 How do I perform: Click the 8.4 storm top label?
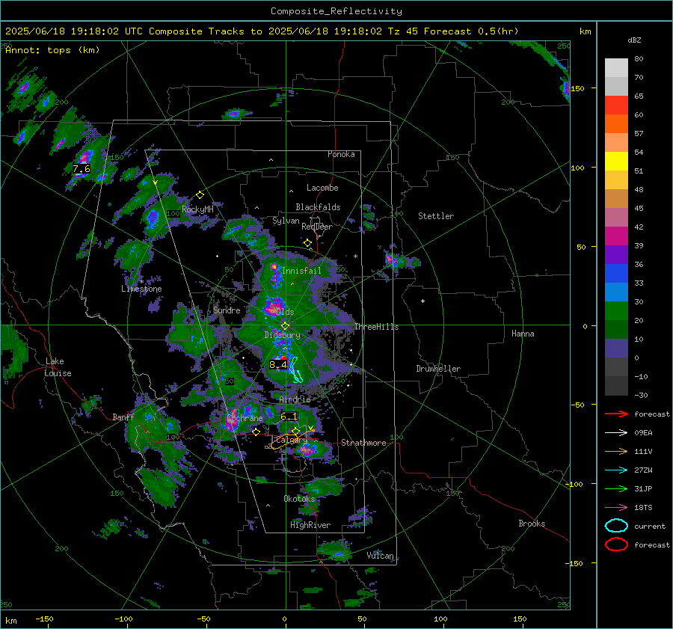pyautogui.click(x=277, y=365)
